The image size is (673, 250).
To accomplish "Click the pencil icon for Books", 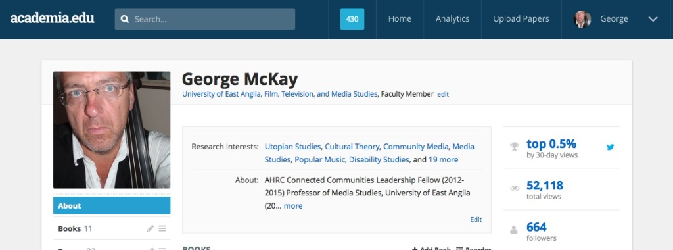I will click(151, 228).
